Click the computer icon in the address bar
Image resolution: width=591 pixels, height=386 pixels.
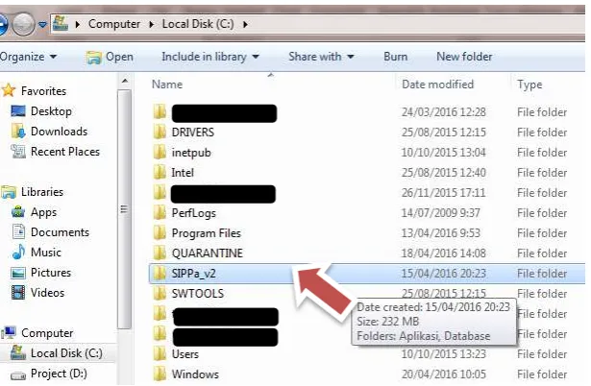[x=61, y=23]
